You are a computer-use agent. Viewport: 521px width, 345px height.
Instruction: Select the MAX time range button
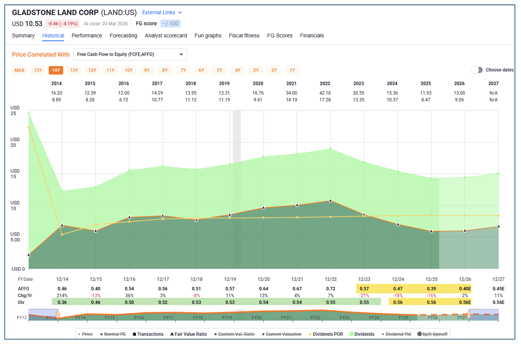click(x=19, y=70)
